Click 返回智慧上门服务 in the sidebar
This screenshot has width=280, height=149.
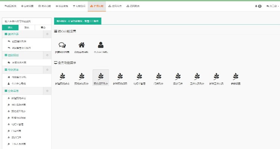[21, 48]
